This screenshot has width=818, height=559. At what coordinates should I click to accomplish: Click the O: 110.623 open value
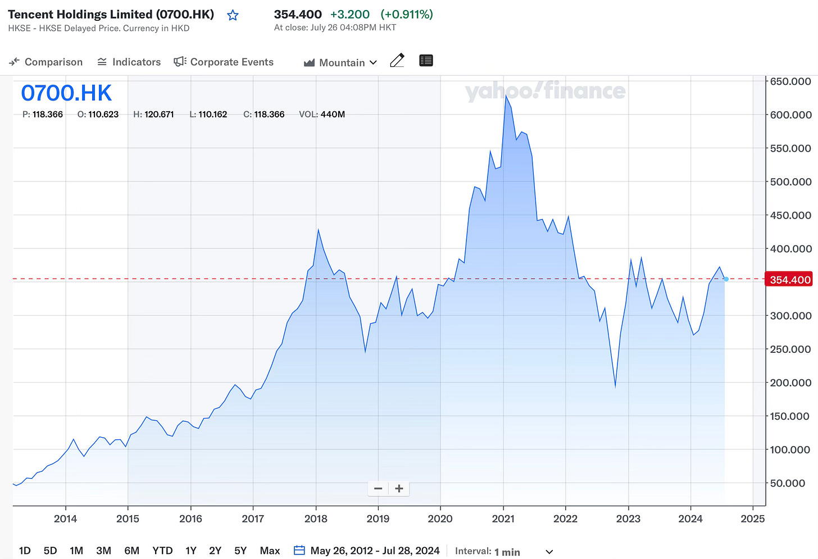click(98, 114)
